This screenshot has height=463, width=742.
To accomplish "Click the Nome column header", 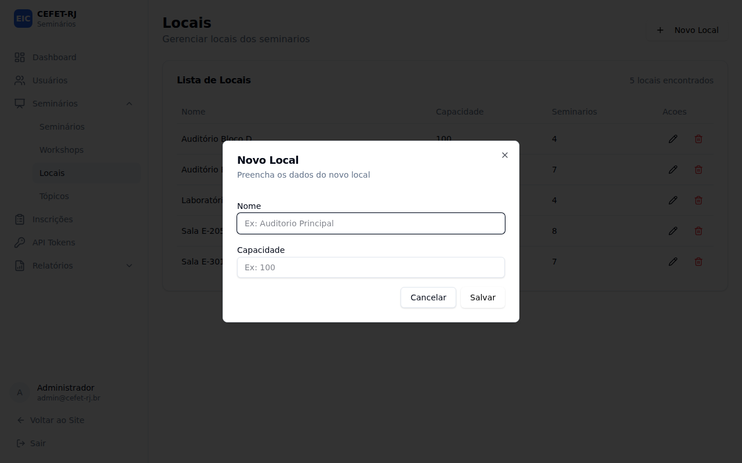I will point(194,112).
